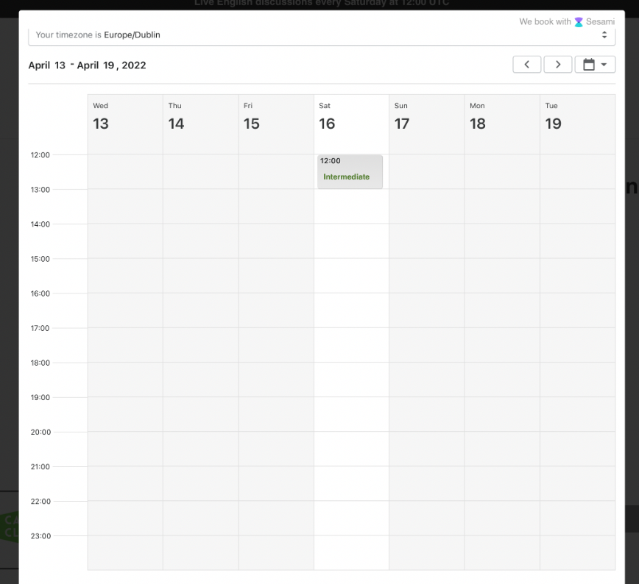This screenshot has height=584, width=639.
Task: Click the Live English discussions banner
Action: [x=321, y=4]
